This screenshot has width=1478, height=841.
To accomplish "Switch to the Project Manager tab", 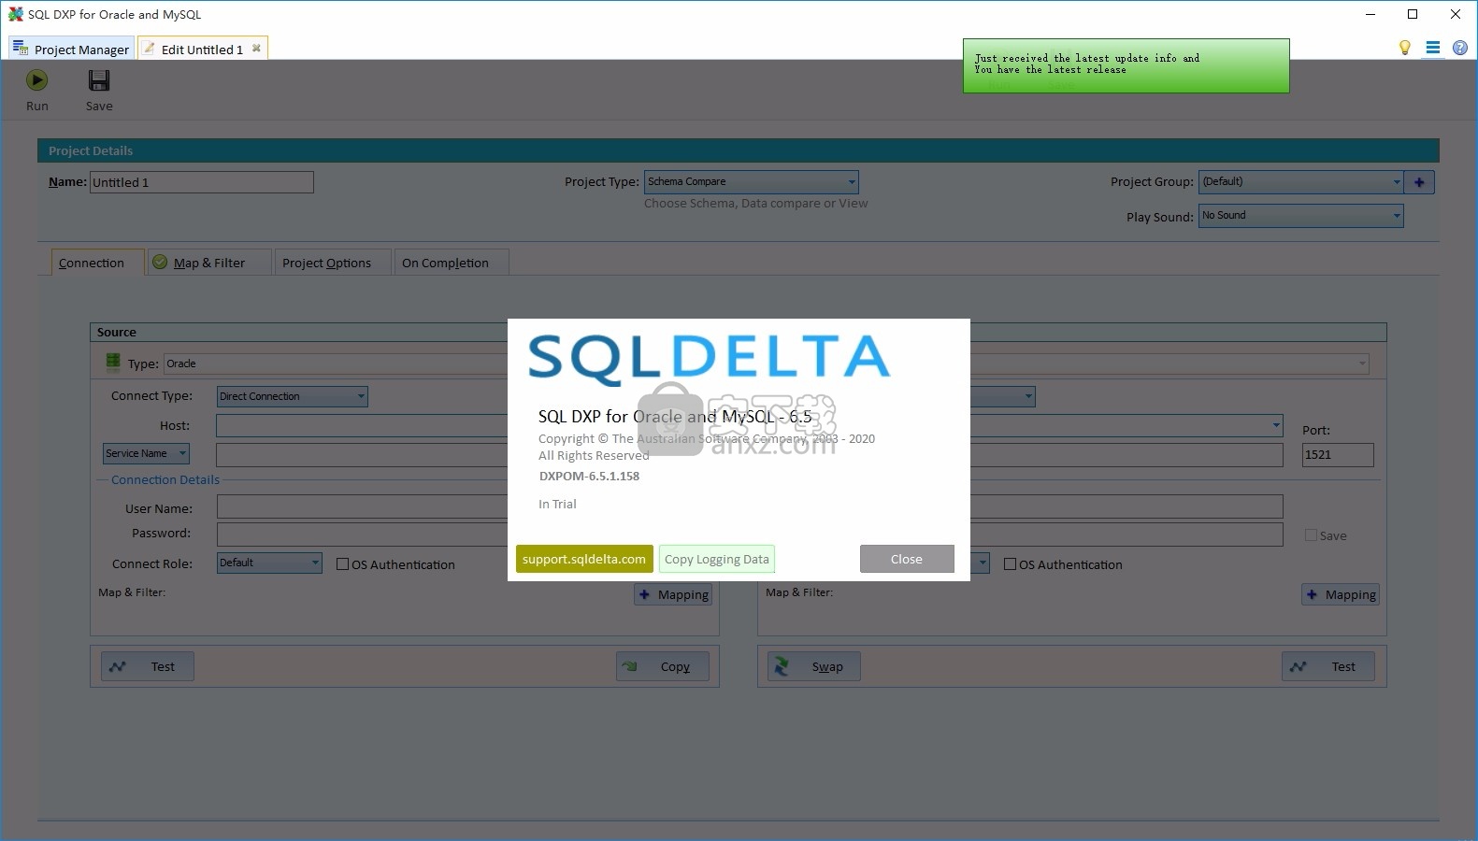I will coord(71,49).
